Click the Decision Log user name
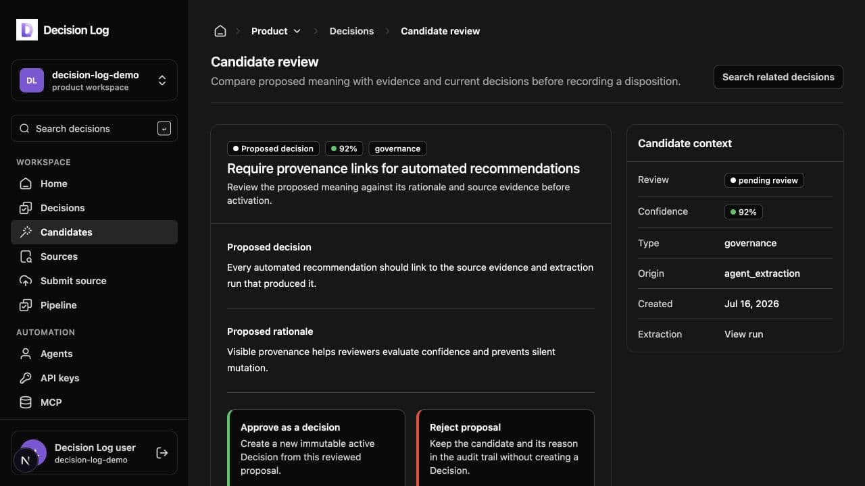This screenshot has width=865, height=486. 95,448
